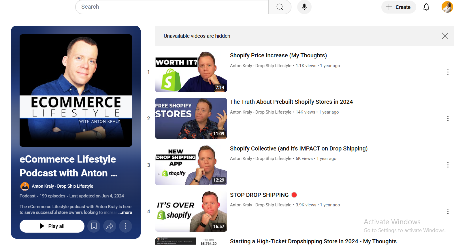
Task: Open Anton Kraly channel link in playlist panel
Action: [x=62, y=186]
